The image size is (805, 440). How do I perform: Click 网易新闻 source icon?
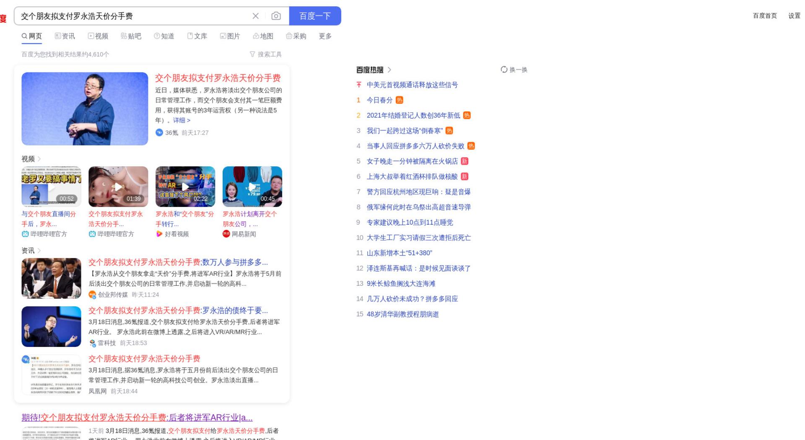(226, 234)
